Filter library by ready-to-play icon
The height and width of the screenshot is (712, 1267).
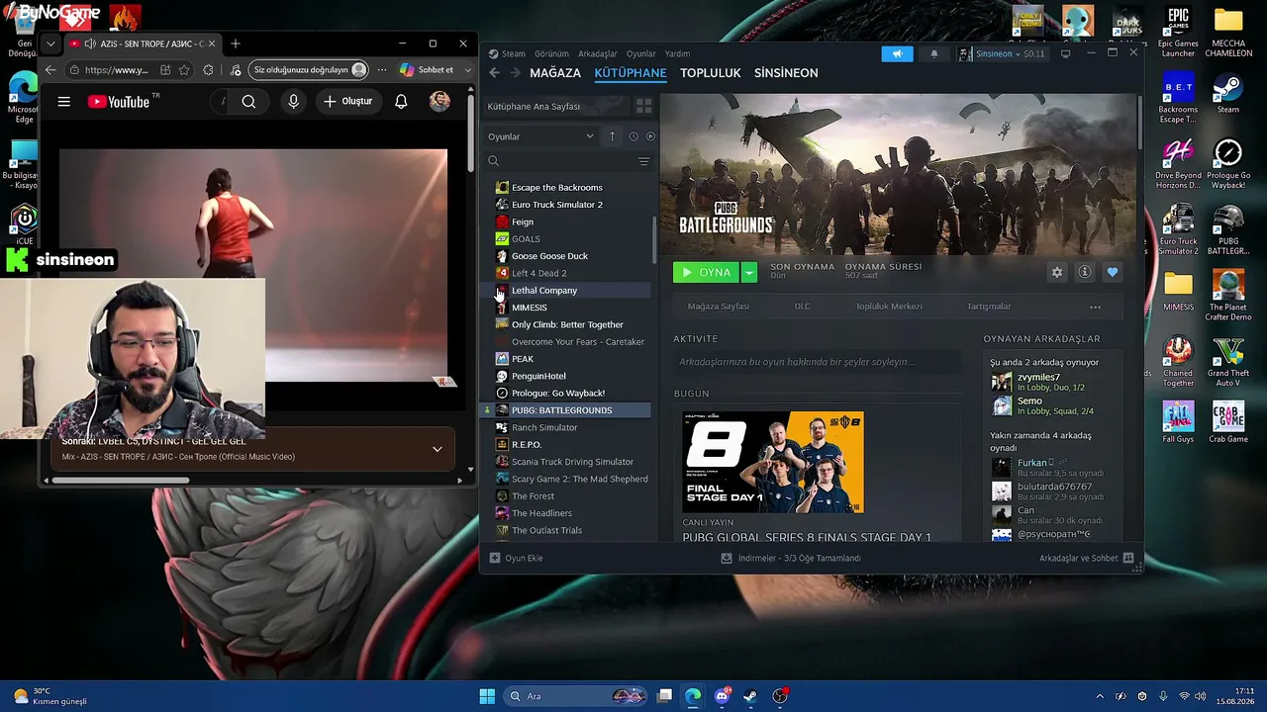pos(650,136)
